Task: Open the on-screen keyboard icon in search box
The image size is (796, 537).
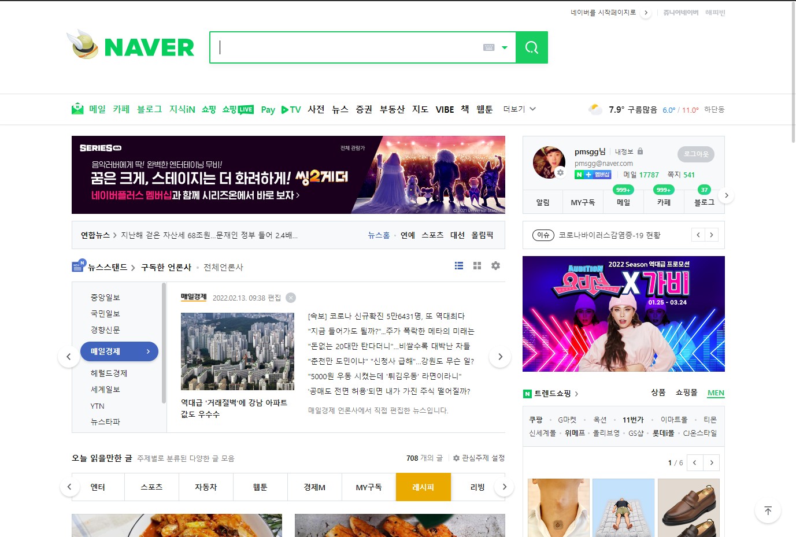Action: click(488, 47)
